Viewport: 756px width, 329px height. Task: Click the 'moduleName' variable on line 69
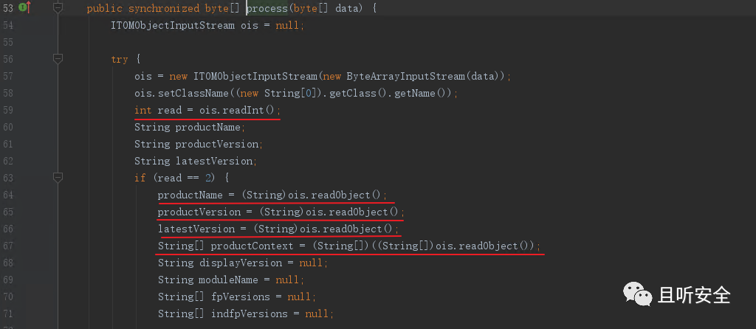point(229,280)
